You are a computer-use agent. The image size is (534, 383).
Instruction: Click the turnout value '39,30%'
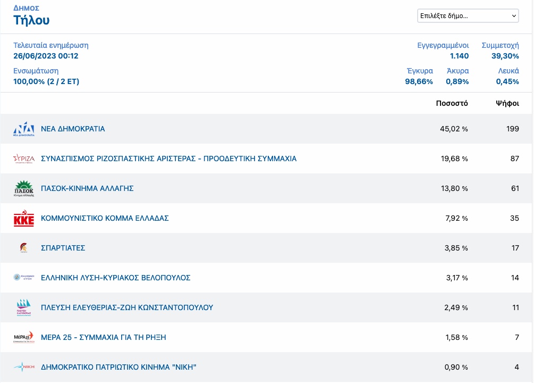click(505, 56)
